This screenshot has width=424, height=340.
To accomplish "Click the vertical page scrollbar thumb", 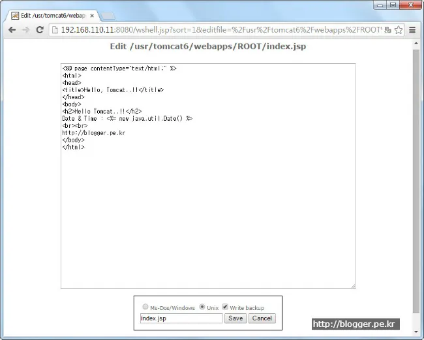I will pos(416,176).
